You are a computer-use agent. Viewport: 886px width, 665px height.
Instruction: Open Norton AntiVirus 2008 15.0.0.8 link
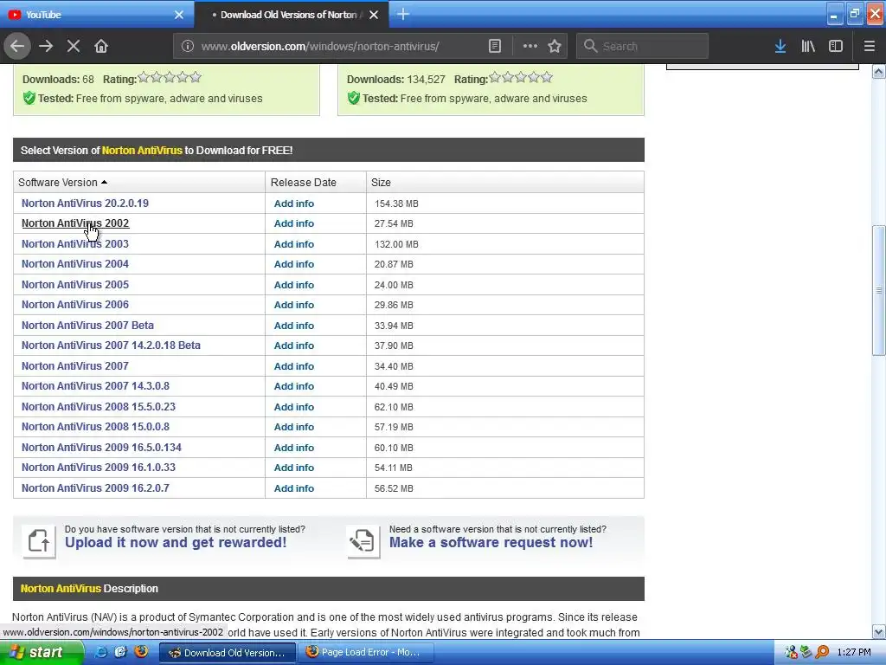[x=95, y=427]
